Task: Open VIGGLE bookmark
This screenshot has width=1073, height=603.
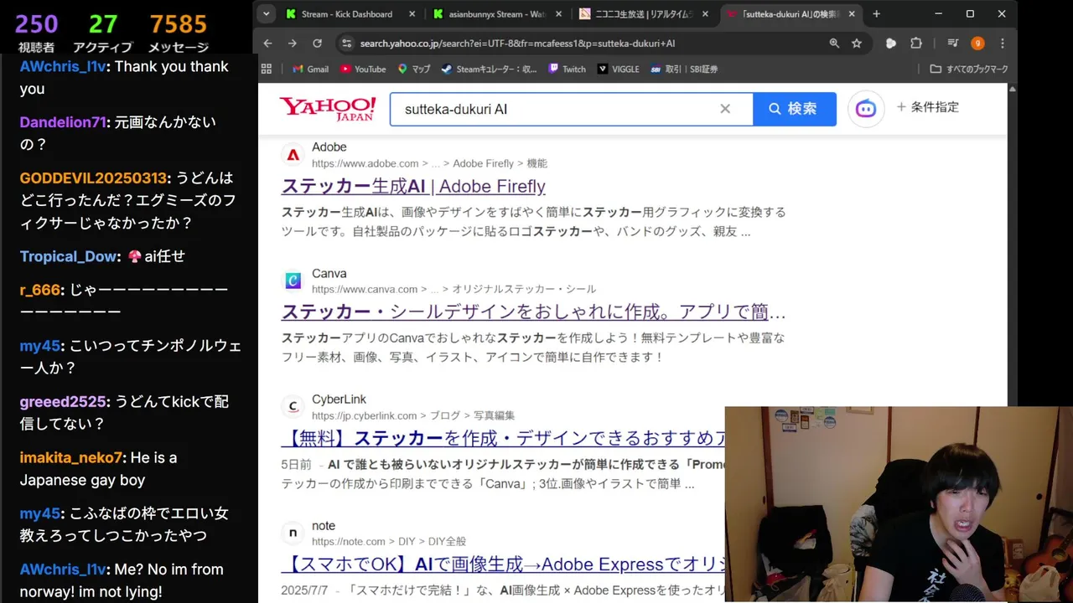Action: tap(618, 69)
